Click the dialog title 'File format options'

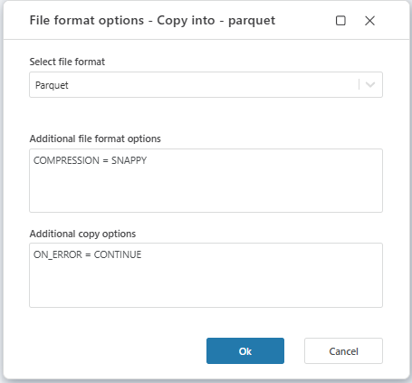87,21
